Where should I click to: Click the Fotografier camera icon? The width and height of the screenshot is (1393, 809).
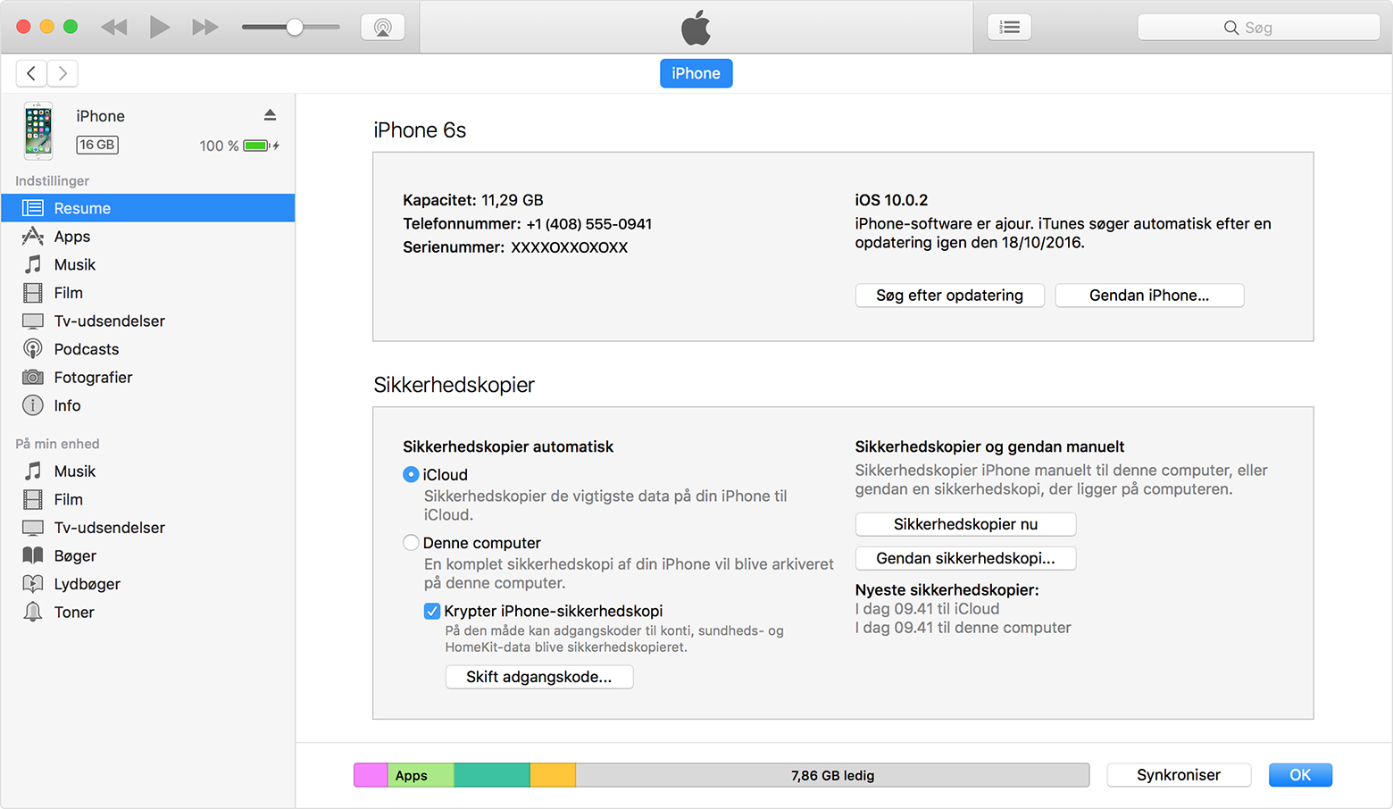tap(33, 377)
